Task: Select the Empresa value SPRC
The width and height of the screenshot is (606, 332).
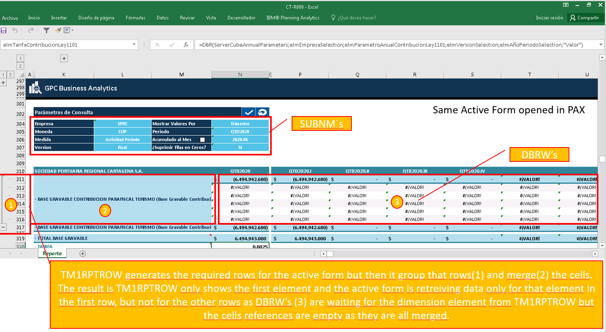Action: 122,124
